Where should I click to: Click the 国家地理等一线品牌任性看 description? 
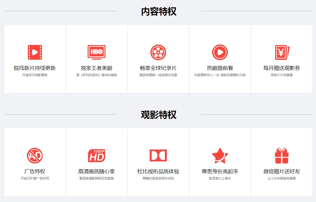158,75
